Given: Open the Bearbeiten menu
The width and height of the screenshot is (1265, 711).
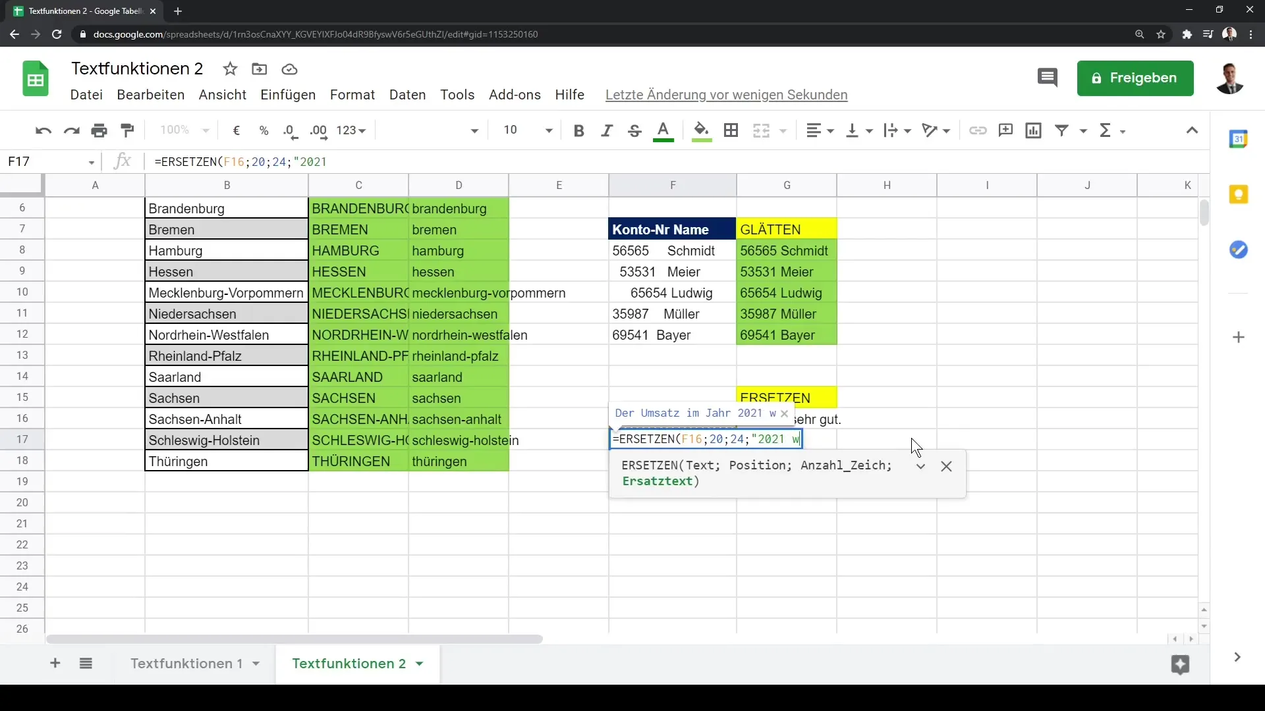Looking at the screenshot, I should pyautogui.click(x=151, y=95).
